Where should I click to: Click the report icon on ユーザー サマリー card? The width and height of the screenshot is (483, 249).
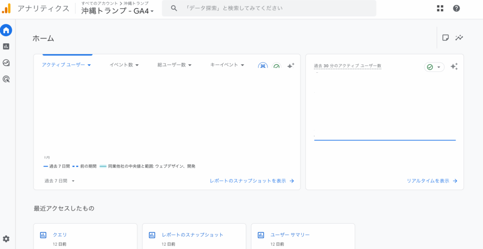tap(261, 235)
